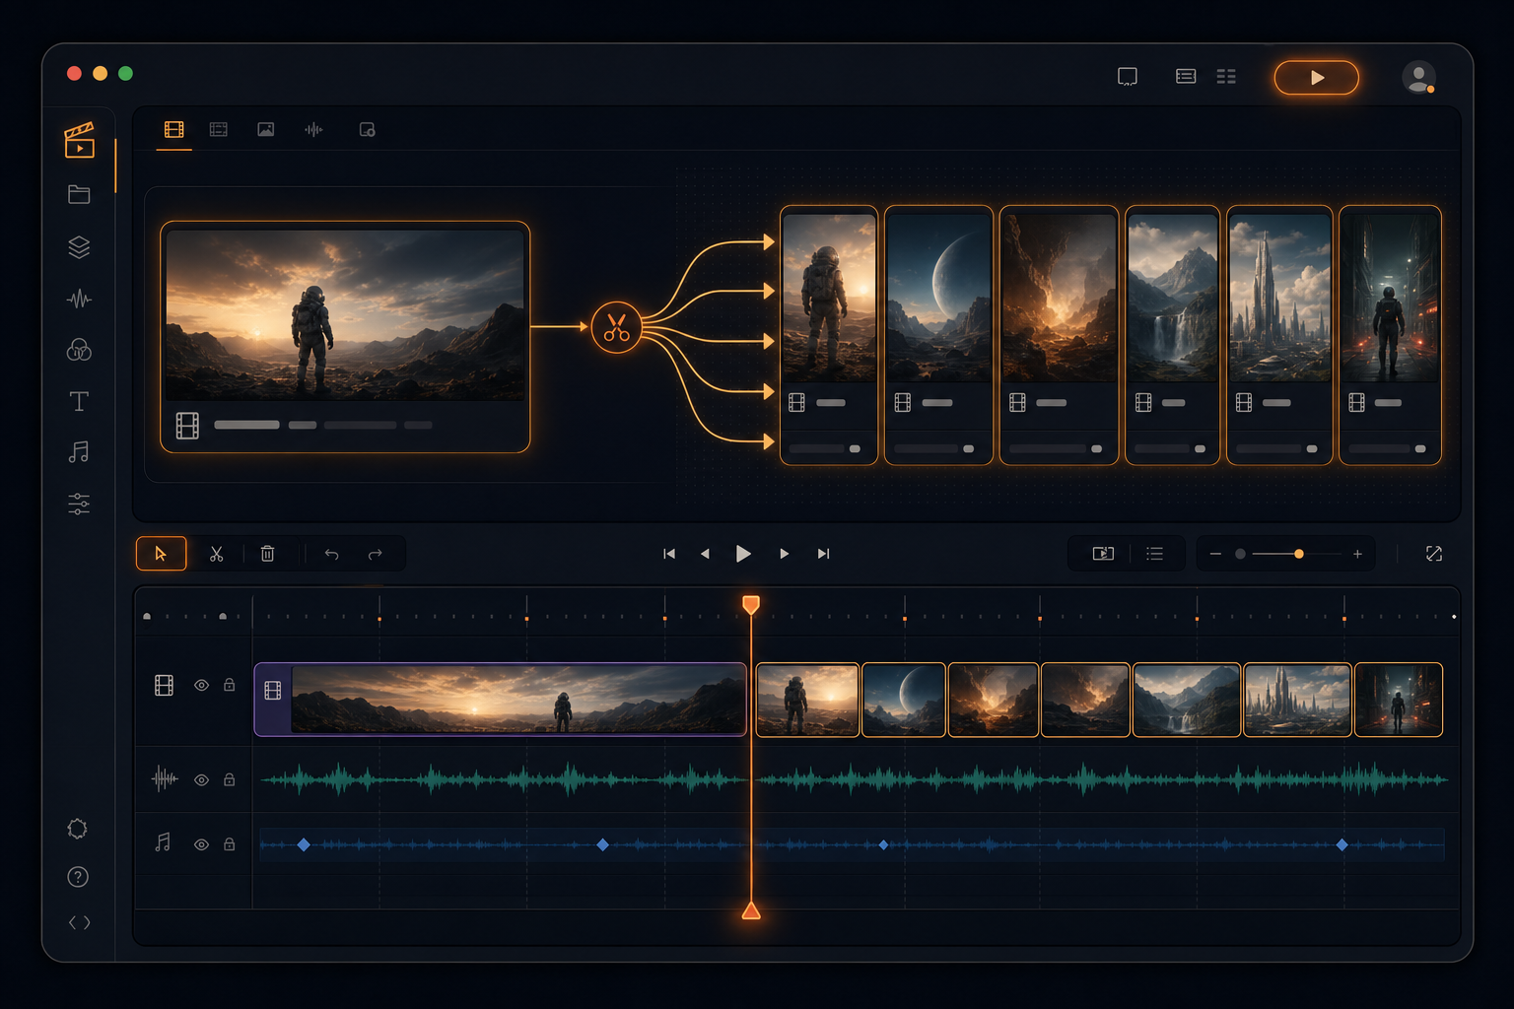Toggle visibility eye of the waveform audio track
Viewport: 1514px width, 1009px height.
(201, 779)
